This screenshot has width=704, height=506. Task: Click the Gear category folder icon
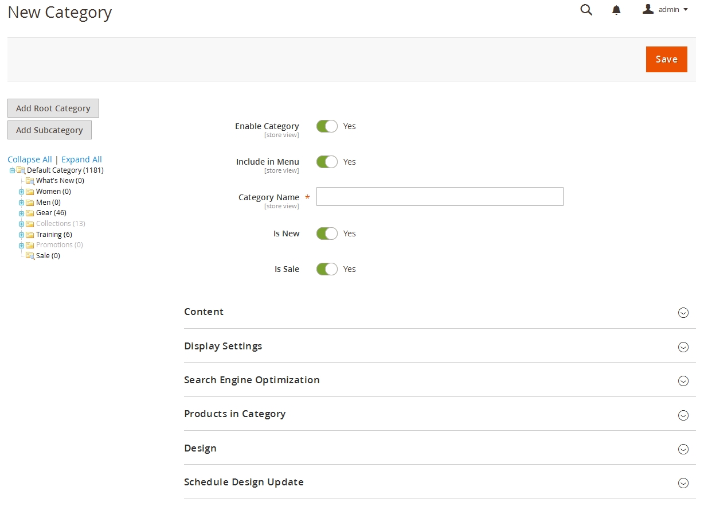[30, 213]
